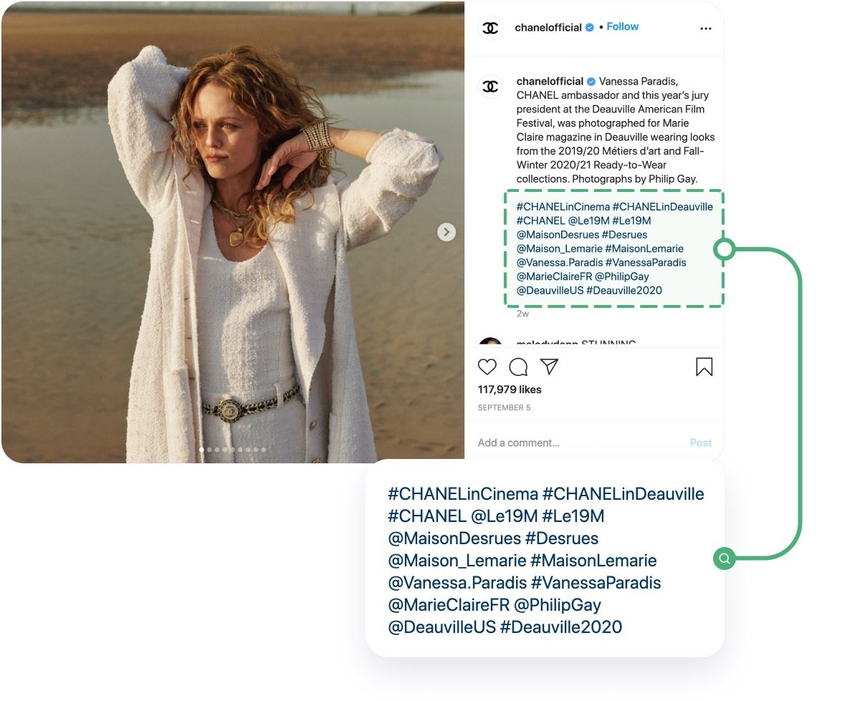Save post with bookmark icon
The height and width of the screenshot is (701, 860).
coord(704,367)
